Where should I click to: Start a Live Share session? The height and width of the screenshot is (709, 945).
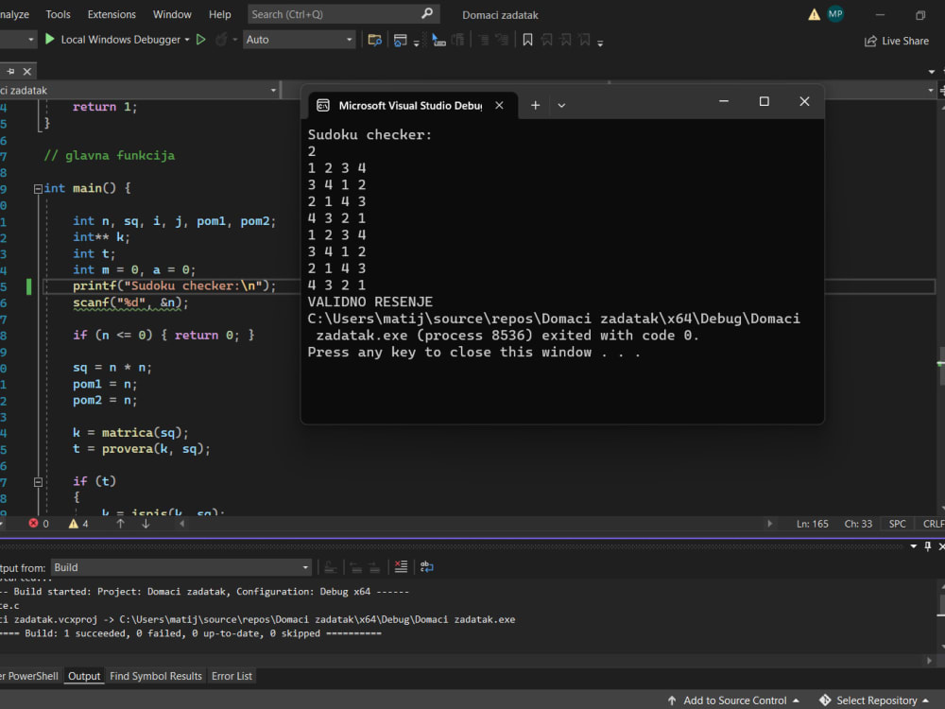(895, 41)
